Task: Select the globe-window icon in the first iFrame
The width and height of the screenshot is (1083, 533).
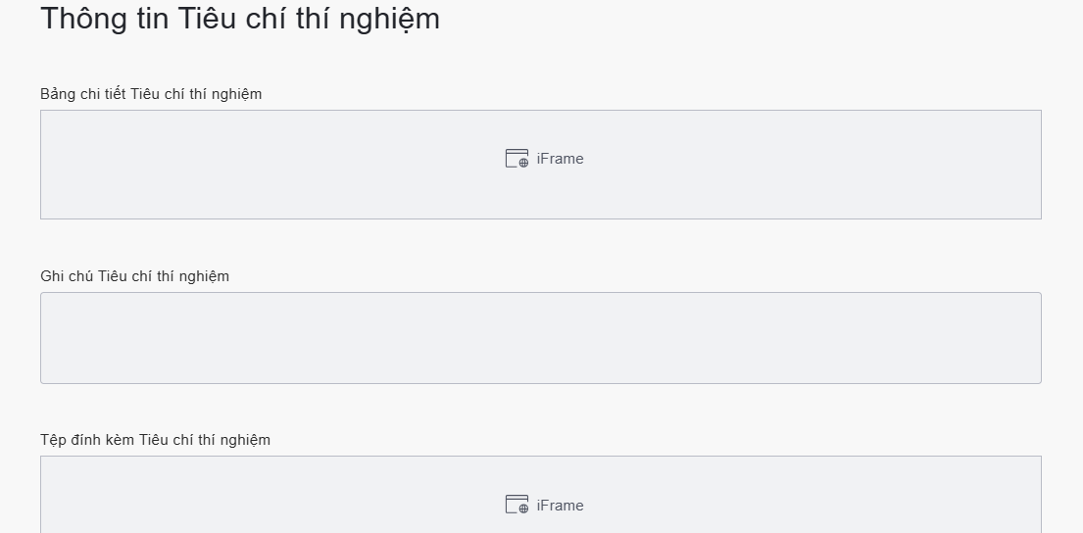Action: (x=517, y=159)
